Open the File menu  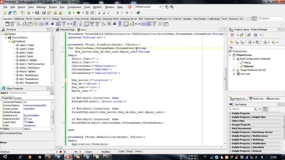(5, 7)
